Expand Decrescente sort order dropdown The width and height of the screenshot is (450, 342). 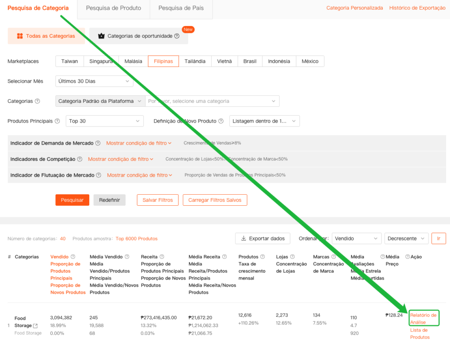point(406,238)
